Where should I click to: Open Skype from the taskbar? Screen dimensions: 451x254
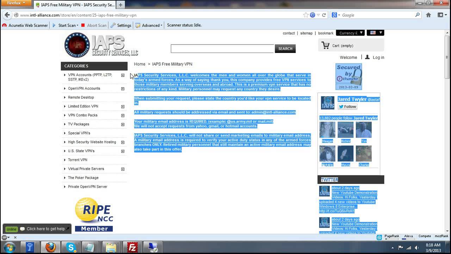(x=71, y=247)
